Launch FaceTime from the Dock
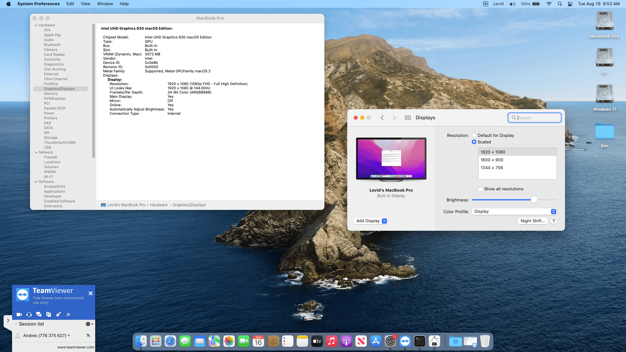Viewport: 626px width, 352px height. [244, 341]
